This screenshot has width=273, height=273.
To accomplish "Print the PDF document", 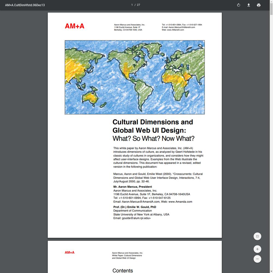I will coord(259,5).
